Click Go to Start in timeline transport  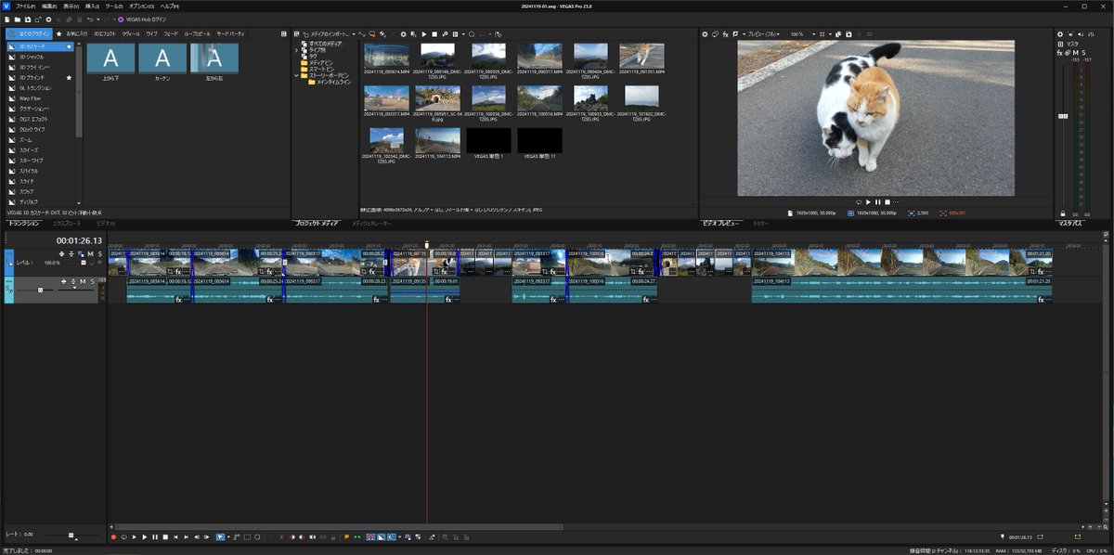pyautogui.click(x=175, y=536)
